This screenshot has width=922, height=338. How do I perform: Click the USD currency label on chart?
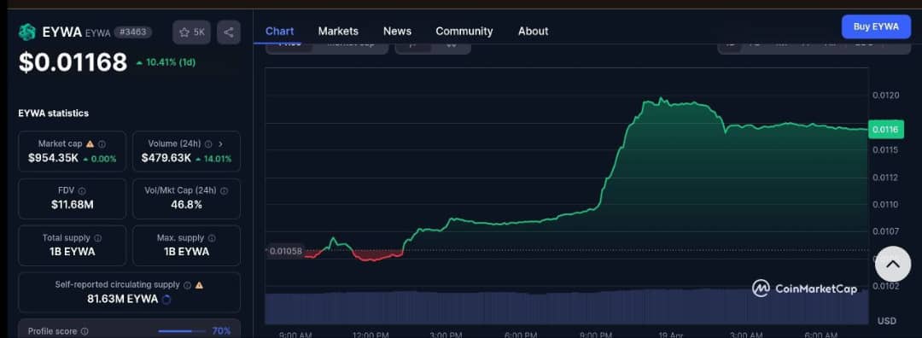coord(887,321)
